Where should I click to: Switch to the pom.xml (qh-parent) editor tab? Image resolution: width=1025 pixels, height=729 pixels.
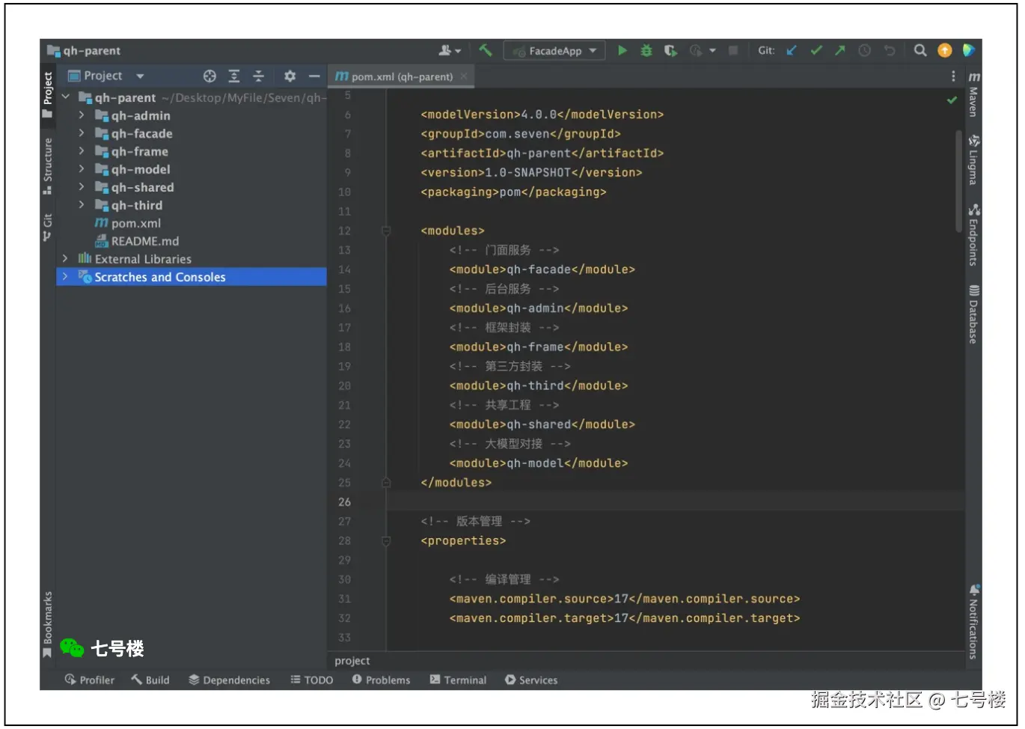pyautogui.click(x=401, y=76)
